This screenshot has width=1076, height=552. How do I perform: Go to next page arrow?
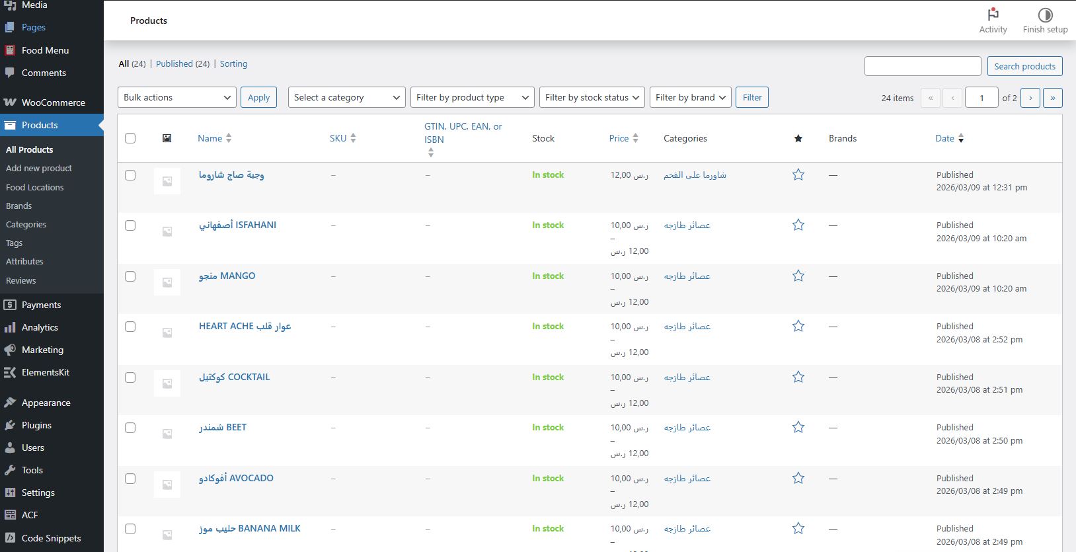pyautogui.click(x=1030, y=98)
